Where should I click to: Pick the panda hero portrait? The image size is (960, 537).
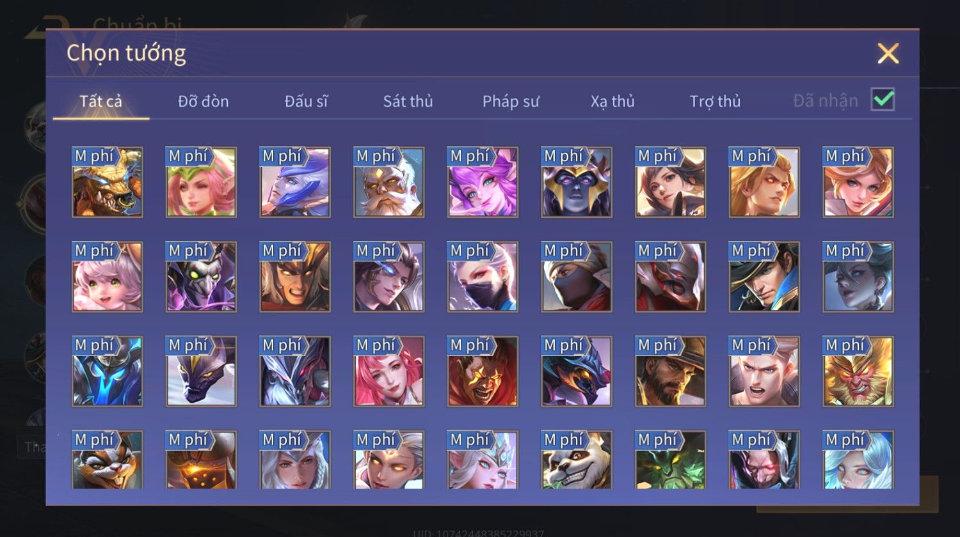click(x=576, y=460)
